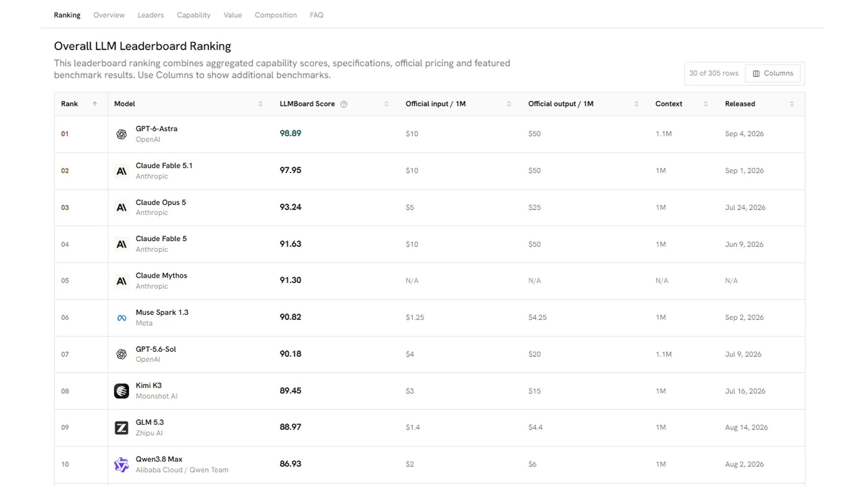The height and width of the screenshot is (486, 864).
Task: Select the Ranking tab
Action: pos(67,15)
